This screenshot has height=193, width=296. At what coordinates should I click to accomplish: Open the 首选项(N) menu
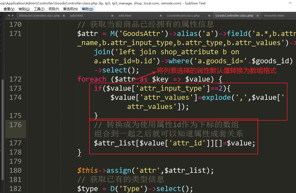point(70,9)
